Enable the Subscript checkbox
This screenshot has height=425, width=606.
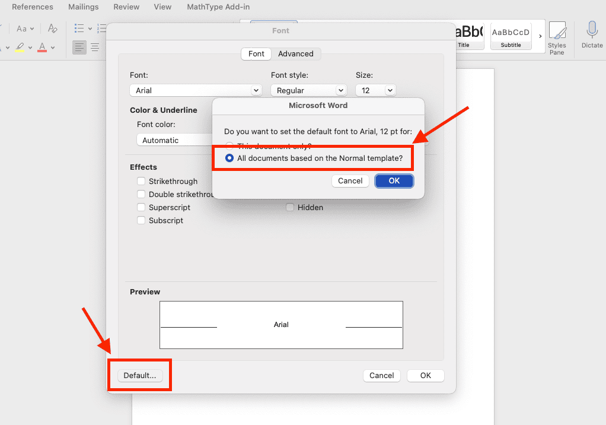[141, 220]
